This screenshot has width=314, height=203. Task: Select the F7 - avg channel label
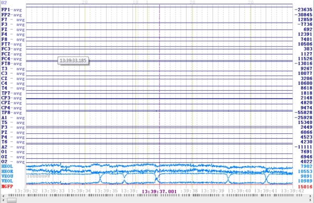[13, 20]
